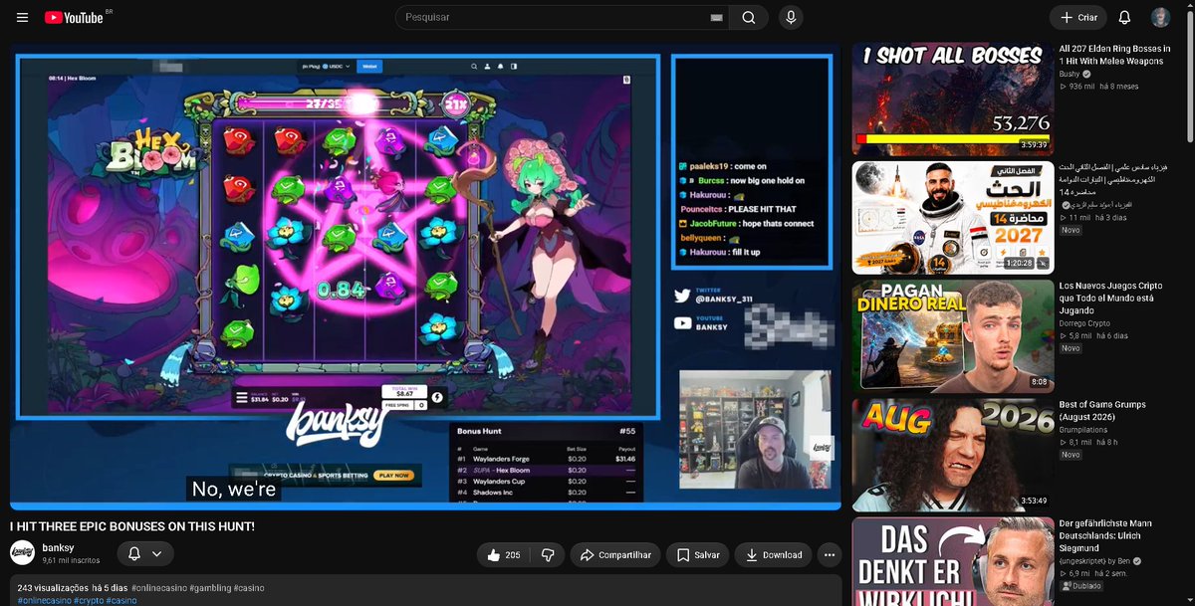Screen dimensions: 1195x606
Task: Open more actions ellipsis menu
Action: (x=830, y=555)
